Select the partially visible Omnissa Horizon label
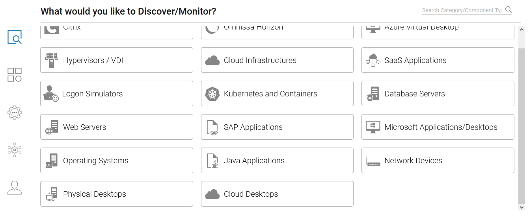Viewport: 529px width, 218px height. pyautogui.click(x=253, y=27)
